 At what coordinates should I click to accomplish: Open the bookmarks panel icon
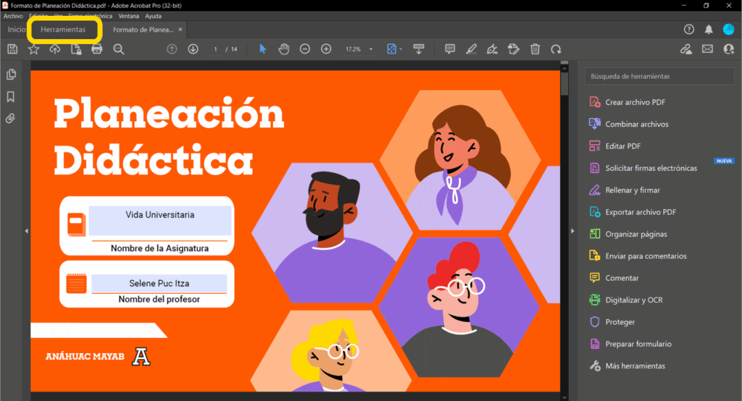pyautogui.click(x=12, y=96)
